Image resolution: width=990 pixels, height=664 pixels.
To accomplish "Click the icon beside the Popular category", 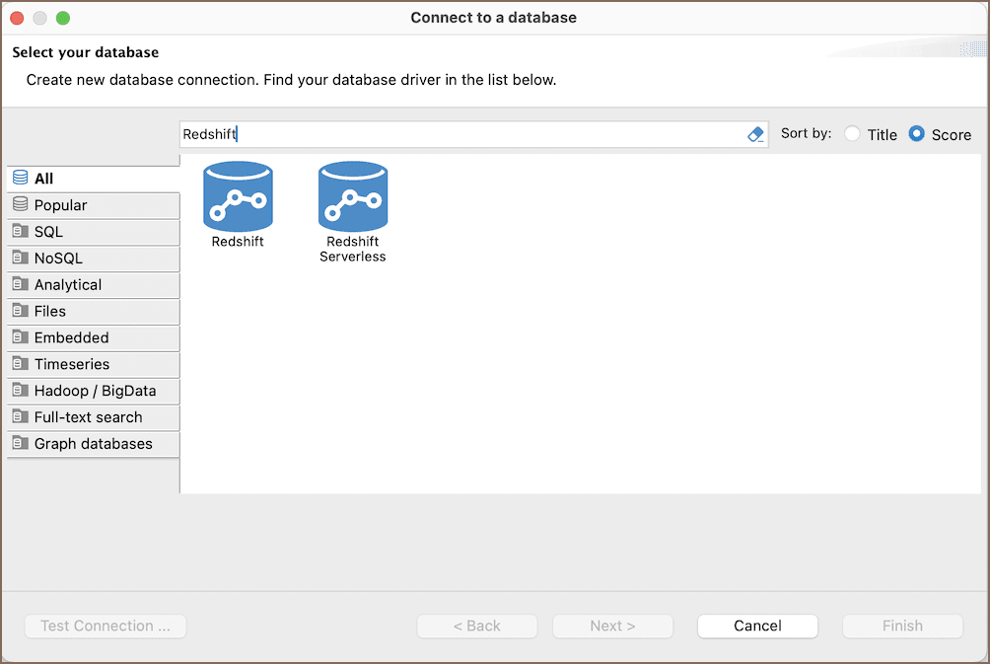I will point(20,205).
